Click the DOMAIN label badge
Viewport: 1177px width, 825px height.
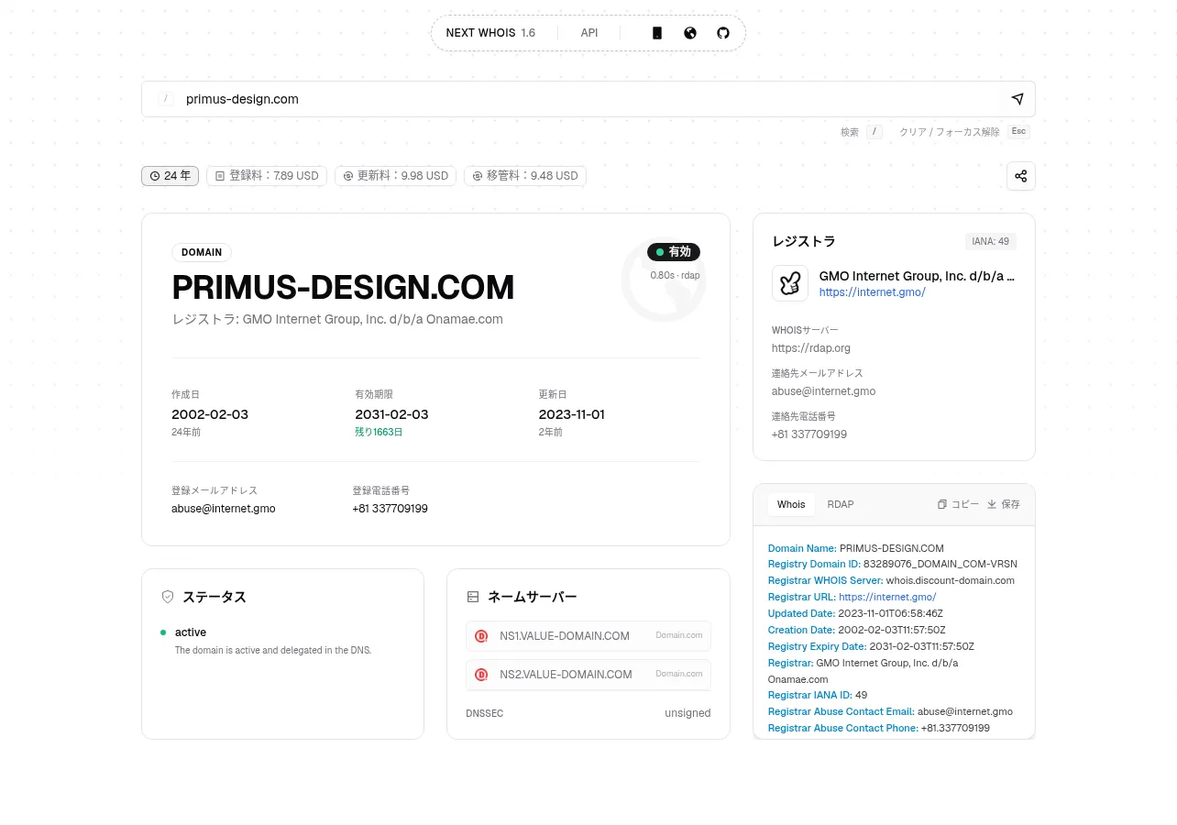coord(202,252)
